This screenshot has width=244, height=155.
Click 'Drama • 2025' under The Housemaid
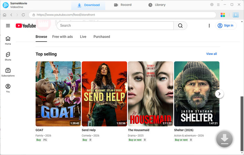(136, 136)
